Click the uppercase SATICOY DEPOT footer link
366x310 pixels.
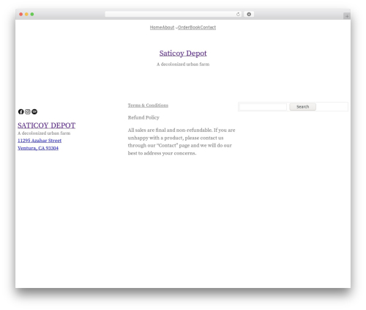tap(46, 125)
